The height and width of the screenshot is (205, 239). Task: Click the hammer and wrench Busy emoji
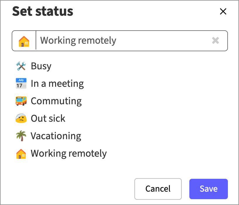[x=21, y=66]
